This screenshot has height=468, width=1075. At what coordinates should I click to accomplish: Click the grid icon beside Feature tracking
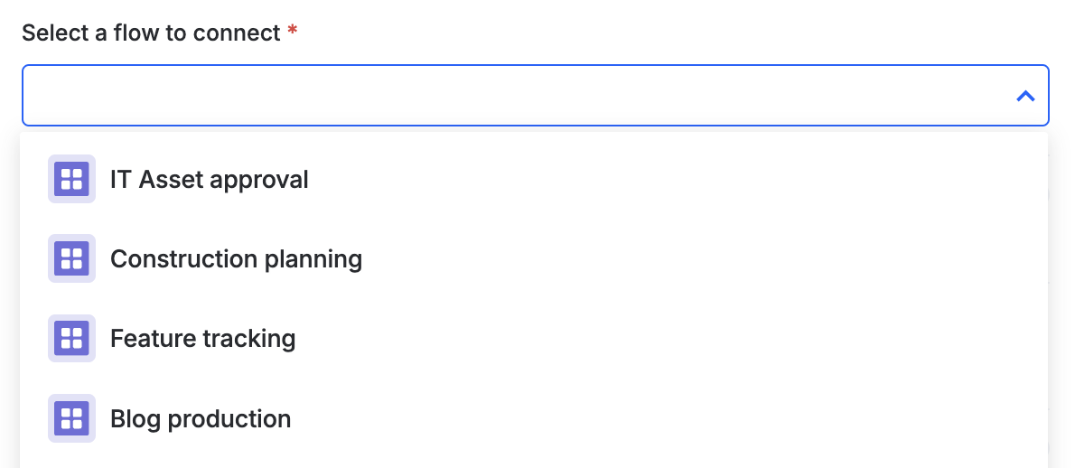pyautogui.click(x=71, y=339)
